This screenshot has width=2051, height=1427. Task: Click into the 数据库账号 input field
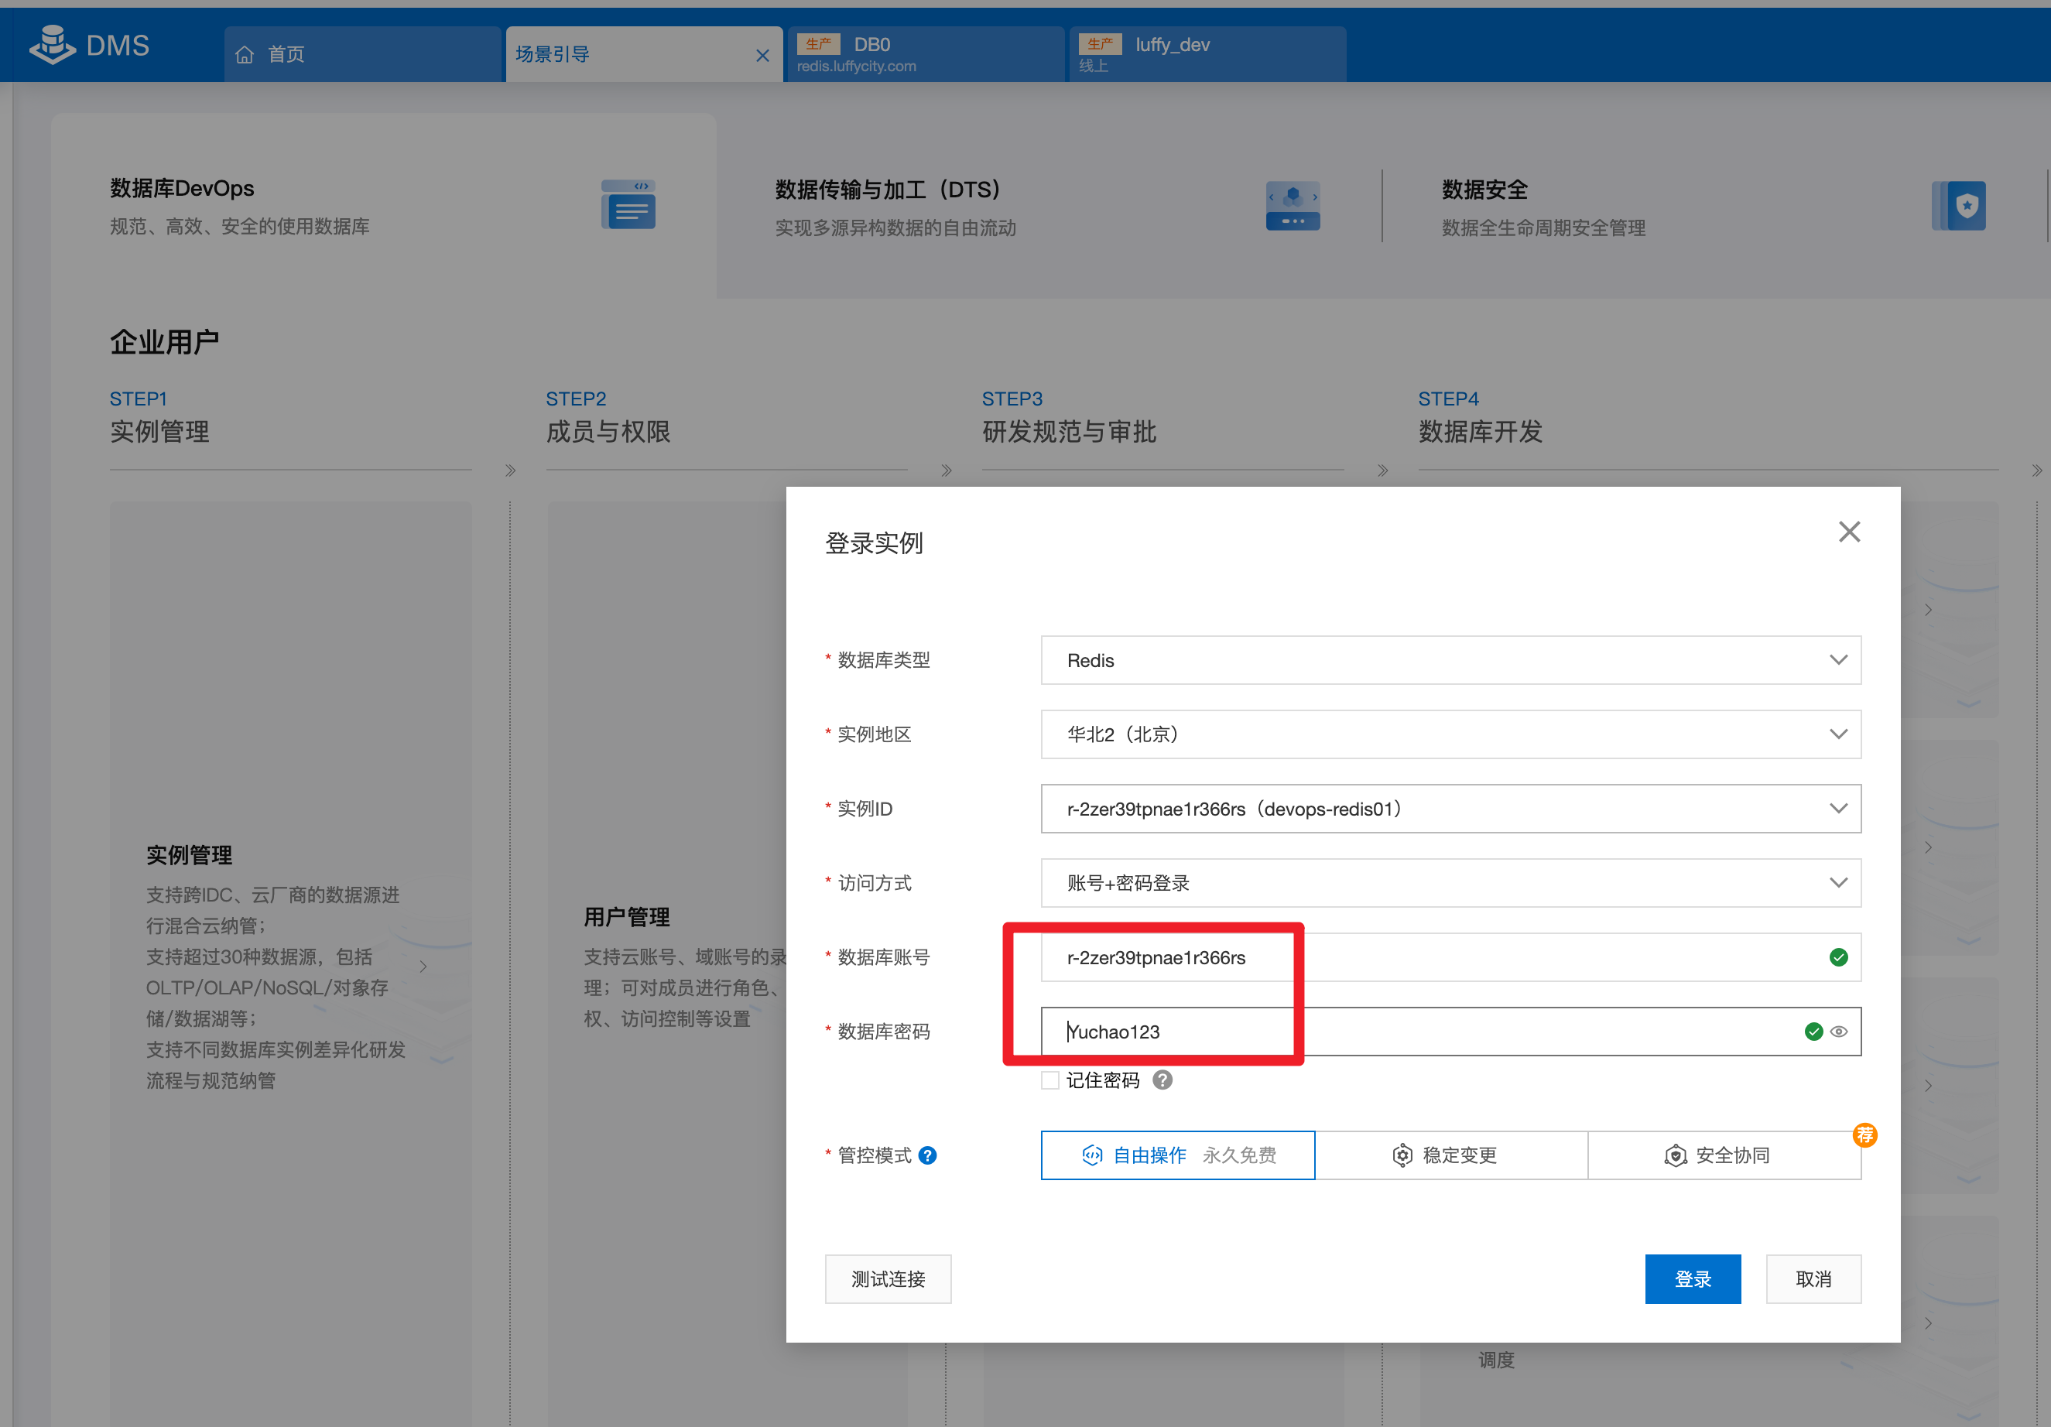(x=1430, y=957)
